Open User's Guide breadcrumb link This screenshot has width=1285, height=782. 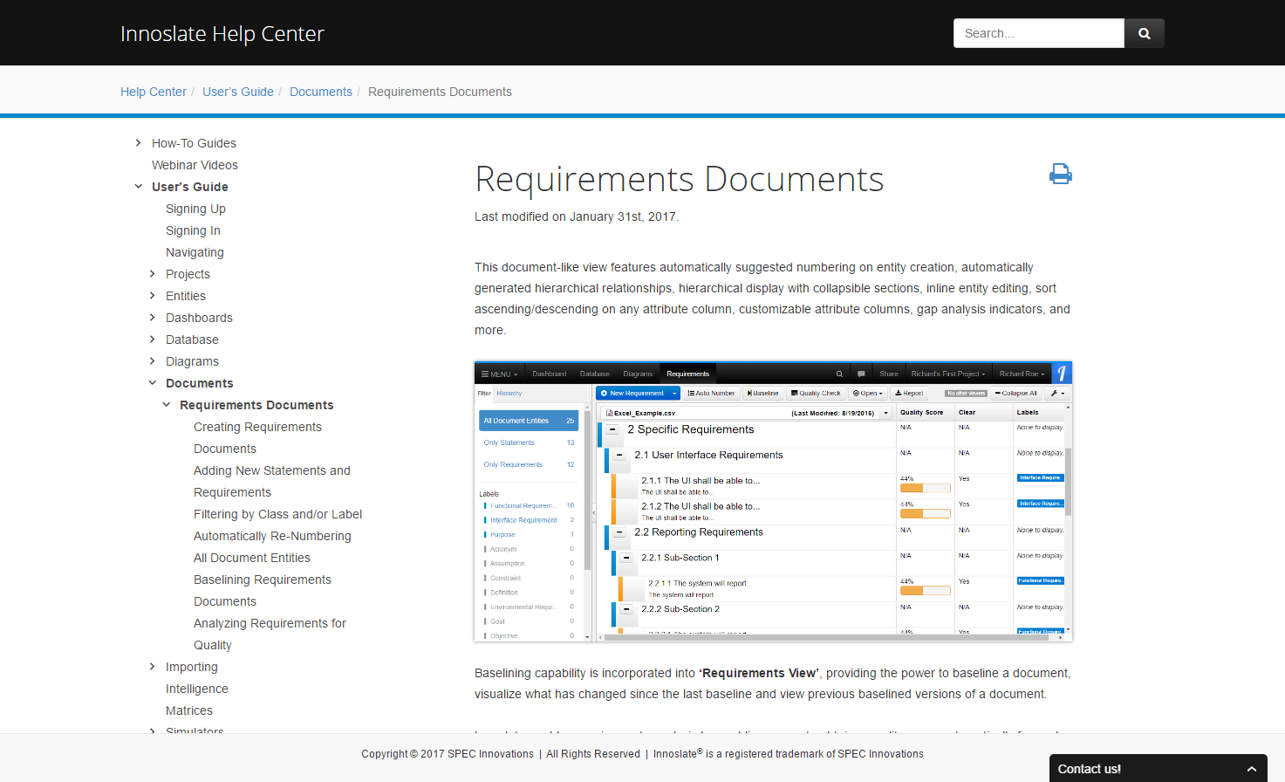tap(238, 92)
